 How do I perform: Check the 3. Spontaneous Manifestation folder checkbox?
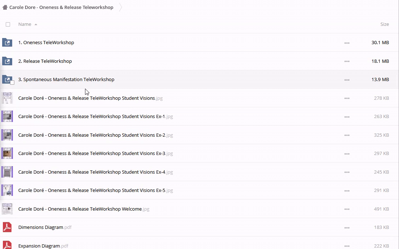pos(12,83)
